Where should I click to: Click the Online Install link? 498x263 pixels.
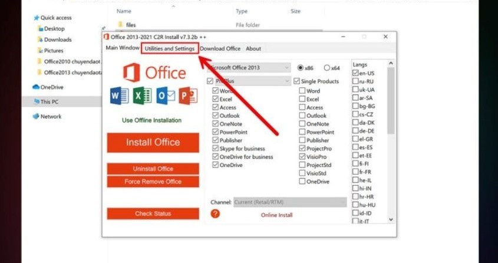point(276,215)
